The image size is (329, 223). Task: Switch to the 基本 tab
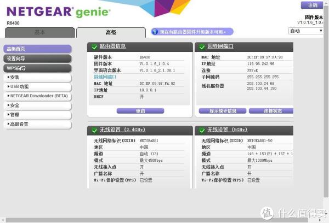(x=39, y=32)
